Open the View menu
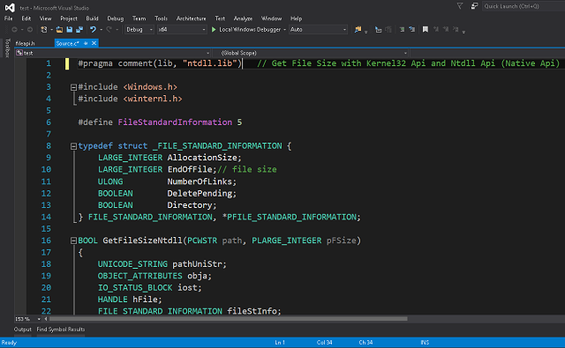 pyautogui.click(x=45, y=19)
